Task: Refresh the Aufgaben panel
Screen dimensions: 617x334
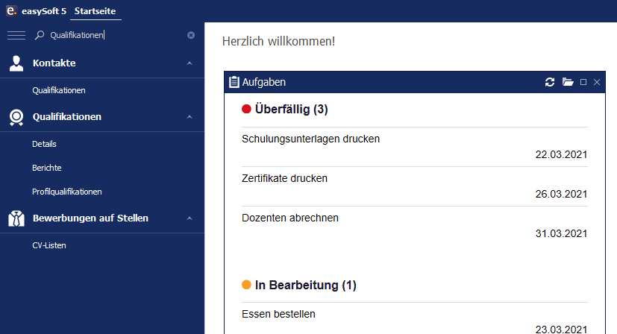Action: point(550,82)
